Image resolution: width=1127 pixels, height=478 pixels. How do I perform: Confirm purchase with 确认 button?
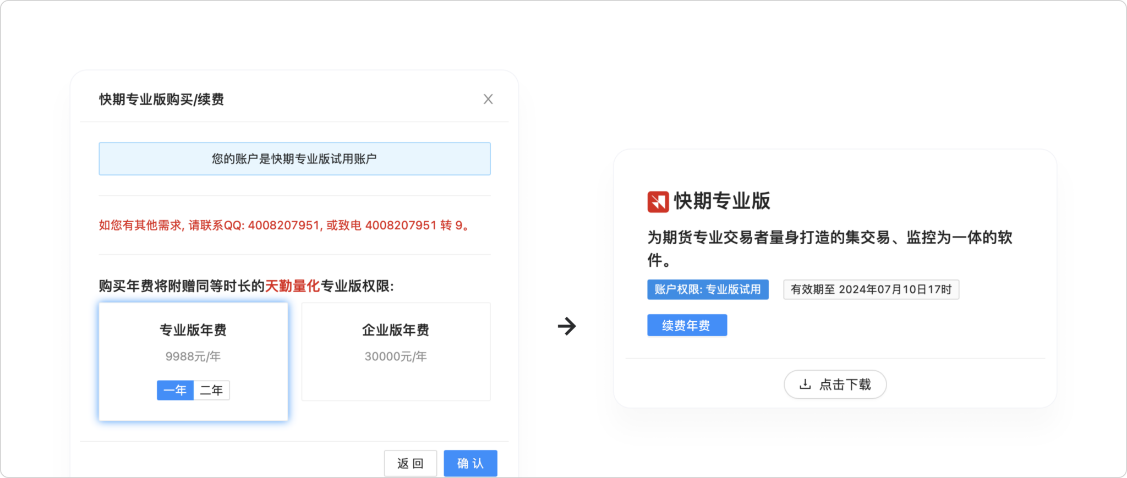(471, 463)
